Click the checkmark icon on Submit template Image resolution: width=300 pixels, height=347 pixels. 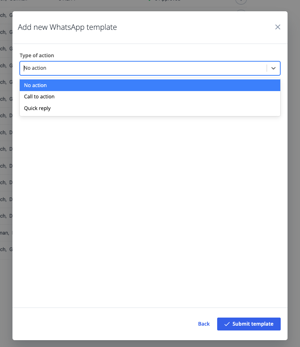227,324
